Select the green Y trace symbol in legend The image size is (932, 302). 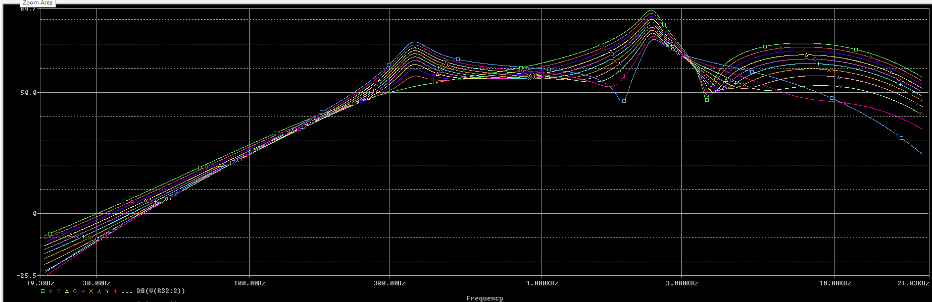(x=107, y=291)
